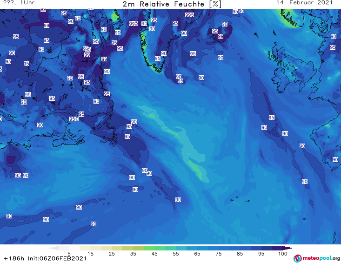The height and width of the screenshot is (263, 341).
Task: Pick the olive-yellow legend segment left of 35
Action: tap(127, 248)
